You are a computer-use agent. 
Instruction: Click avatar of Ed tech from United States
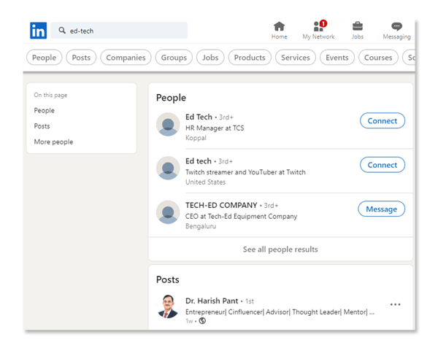coord(168,168)
